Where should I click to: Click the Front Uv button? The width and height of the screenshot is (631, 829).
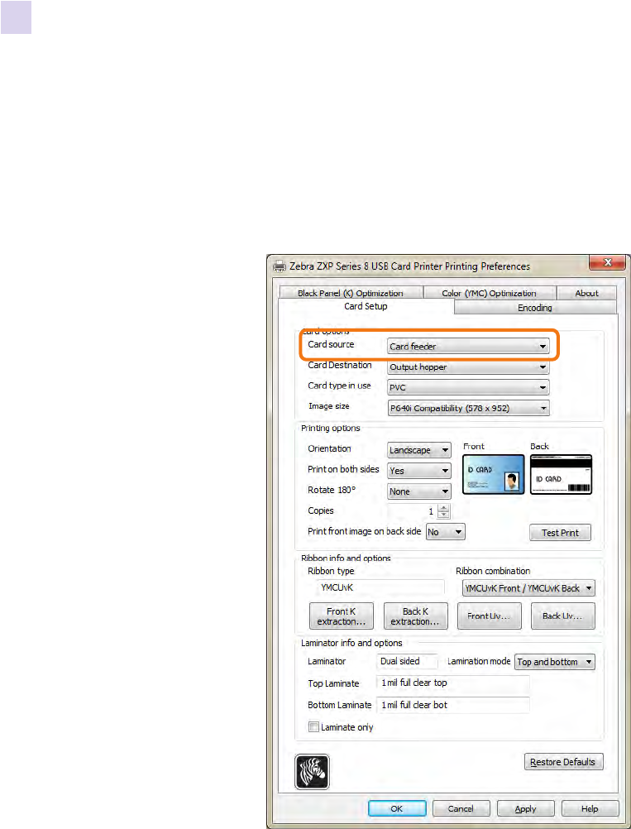(x=490, y=616)
